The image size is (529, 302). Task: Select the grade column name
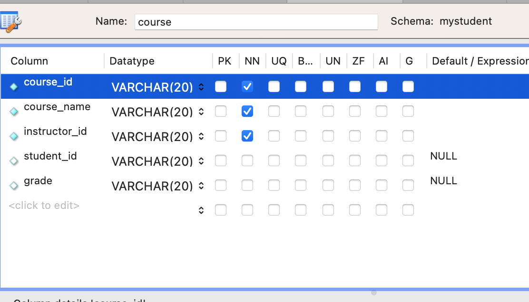point(38,181)
